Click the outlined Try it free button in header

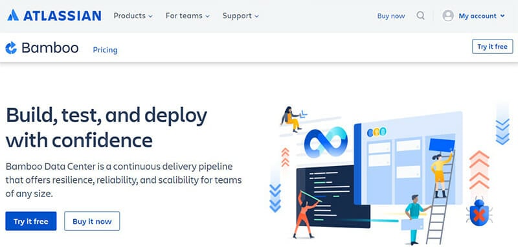coord(492,47)
